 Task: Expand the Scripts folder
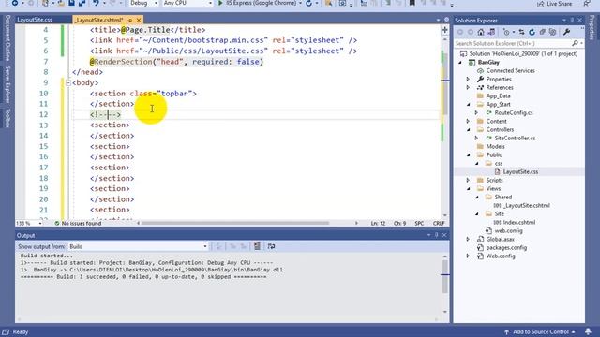pyautogui.click(x=468, y=180)
